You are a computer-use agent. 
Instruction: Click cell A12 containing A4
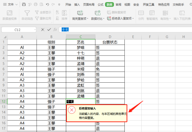(22, 101)
